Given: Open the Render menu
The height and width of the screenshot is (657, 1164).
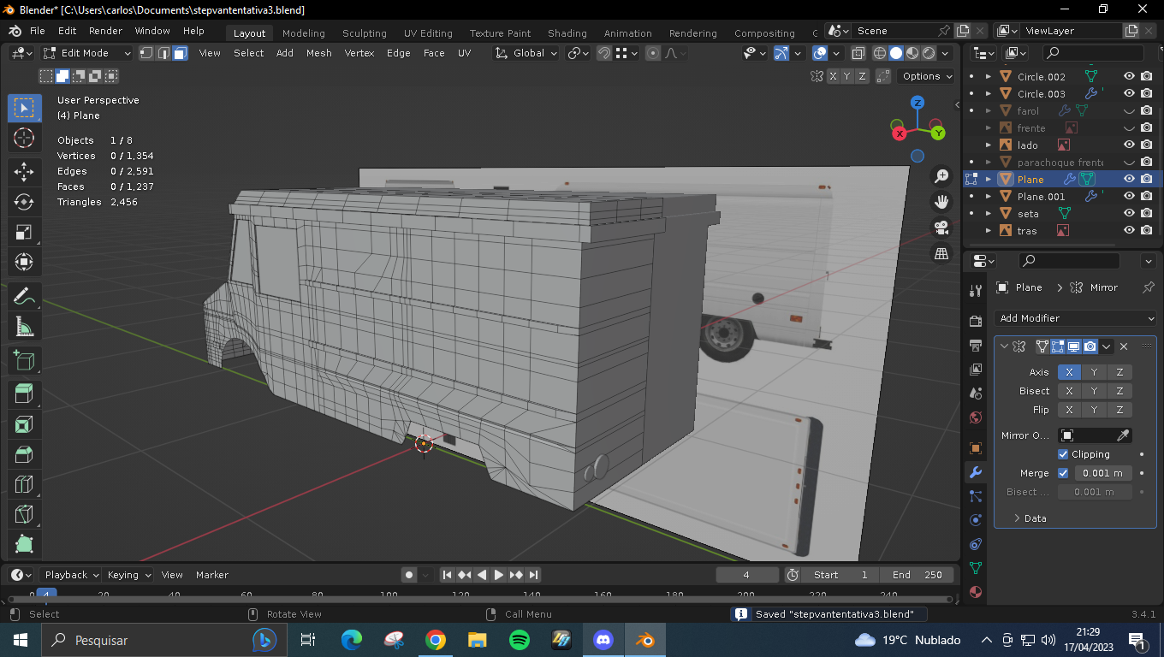Looking at the screenshot, I should (x=105, y=31).
